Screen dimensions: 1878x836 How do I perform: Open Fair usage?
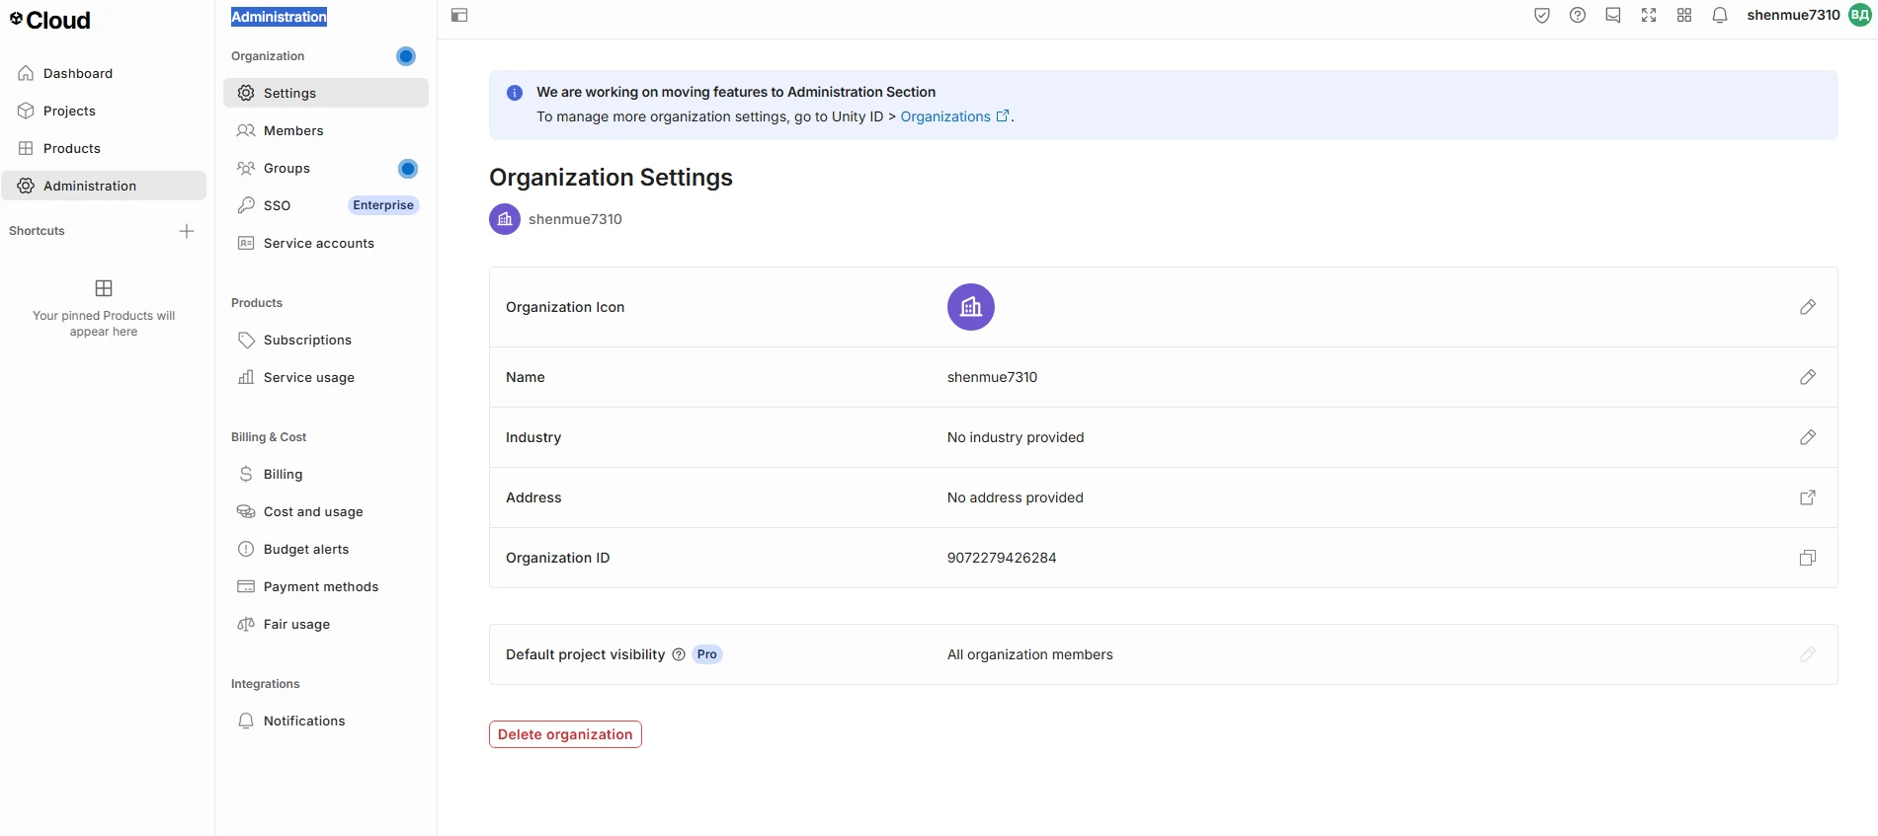326,624
